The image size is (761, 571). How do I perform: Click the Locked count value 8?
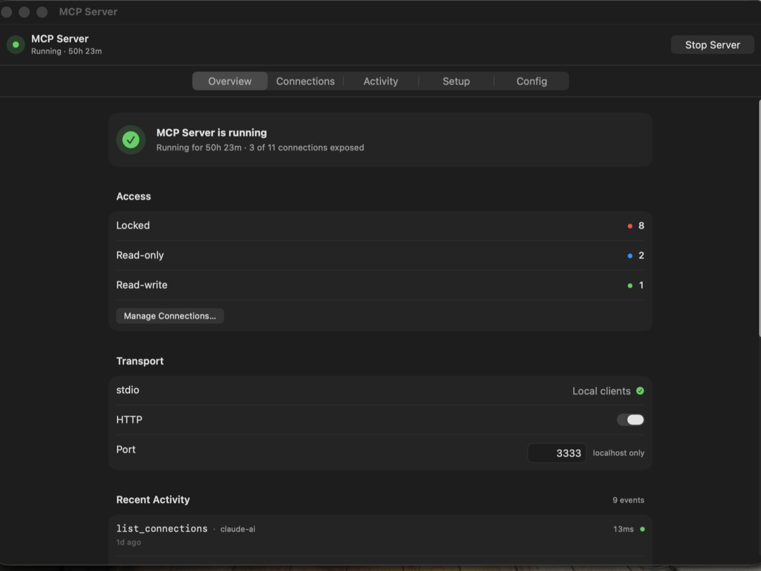point(641,226)
